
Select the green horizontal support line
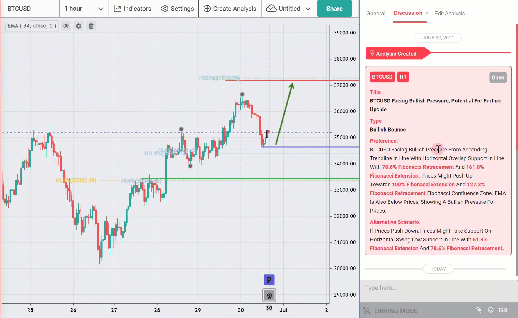tap(250, 179)
